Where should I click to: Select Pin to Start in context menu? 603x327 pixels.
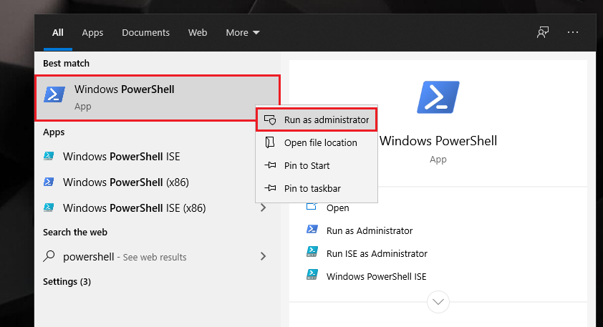tap(307, 165)
